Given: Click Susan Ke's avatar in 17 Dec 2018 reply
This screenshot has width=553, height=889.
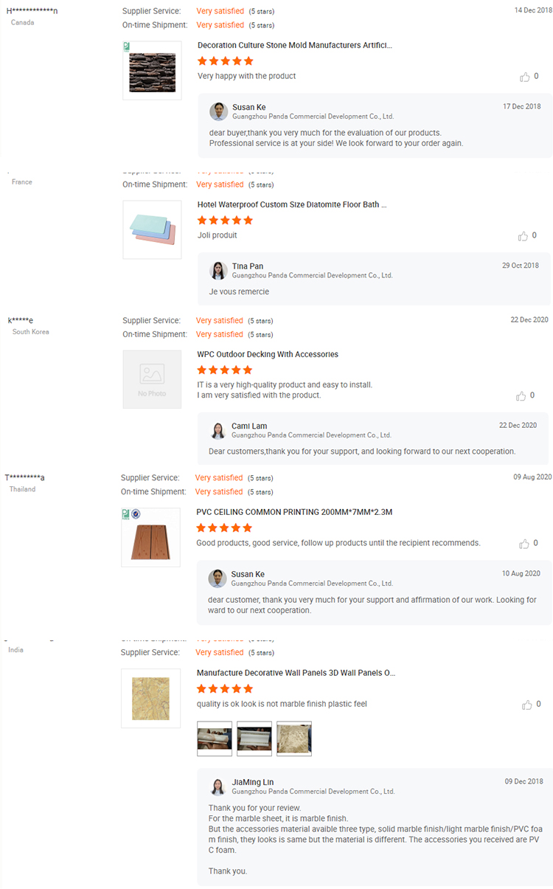Looking at the screenshot, I should (x=218, y=111).
